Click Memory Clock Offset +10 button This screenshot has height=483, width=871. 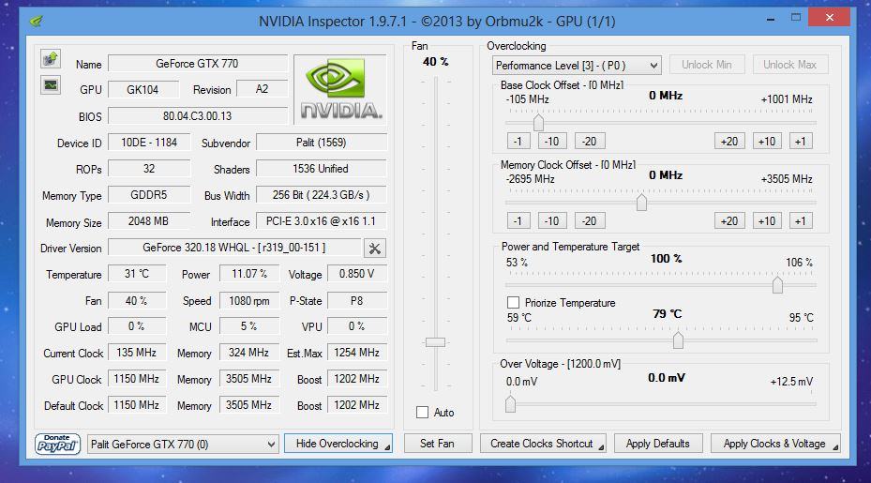[767, 221]
